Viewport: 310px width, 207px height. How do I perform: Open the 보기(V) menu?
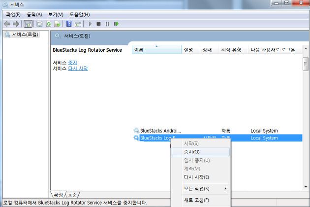(x=56, y=14)
